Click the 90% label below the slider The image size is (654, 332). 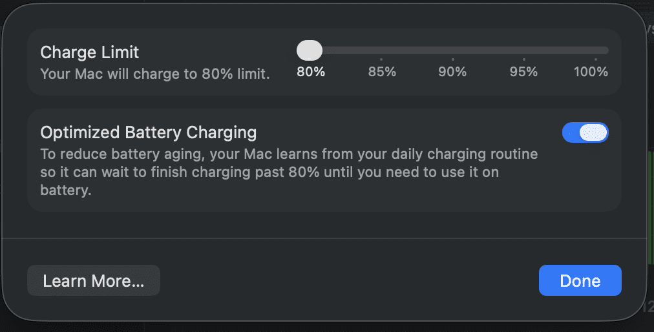coord(452,72)
